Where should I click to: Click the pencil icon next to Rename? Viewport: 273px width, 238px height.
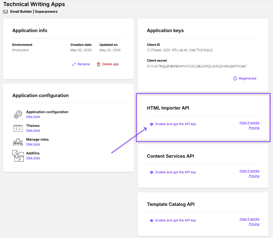74,64
